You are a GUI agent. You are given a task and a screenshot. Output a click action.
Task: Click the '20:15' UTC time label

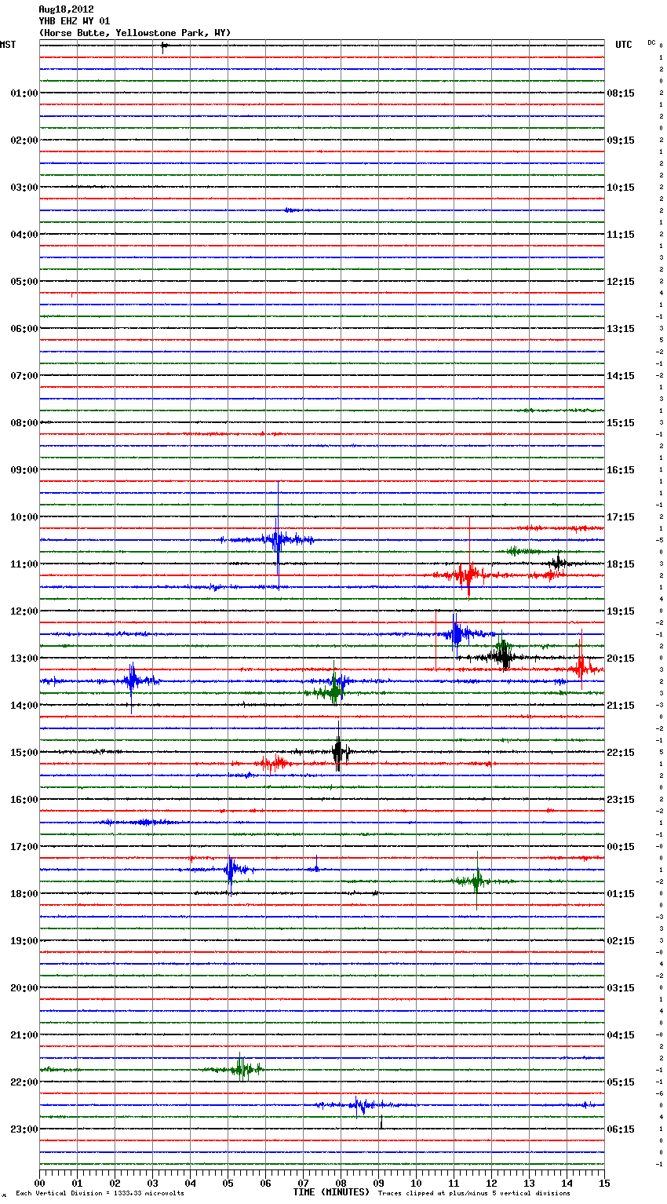[x=621, y=658]
